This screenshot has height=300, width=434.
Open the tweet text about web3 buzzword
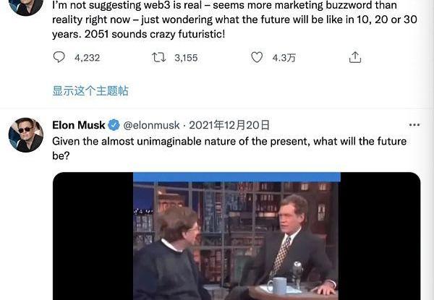click(x=217, y=20)
